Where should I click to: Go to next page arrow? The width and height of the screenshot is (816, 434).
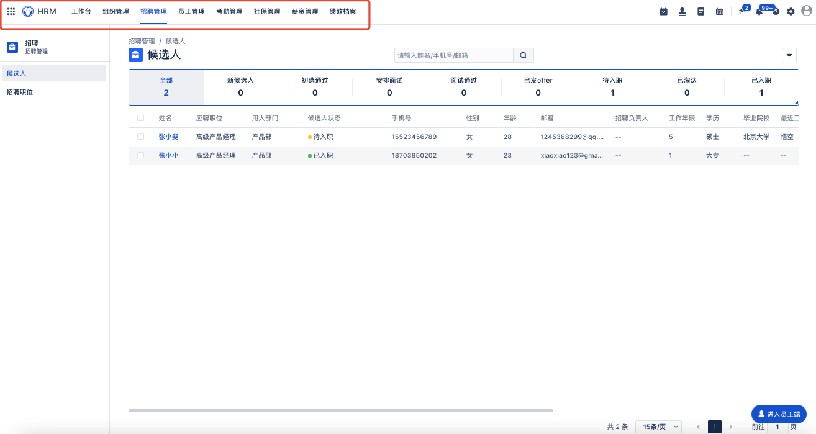pyautogui.click(x=730, y=427)
